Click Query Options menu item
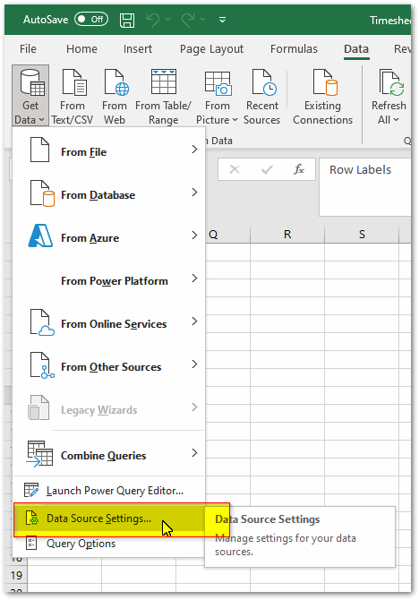 [109, 544]
